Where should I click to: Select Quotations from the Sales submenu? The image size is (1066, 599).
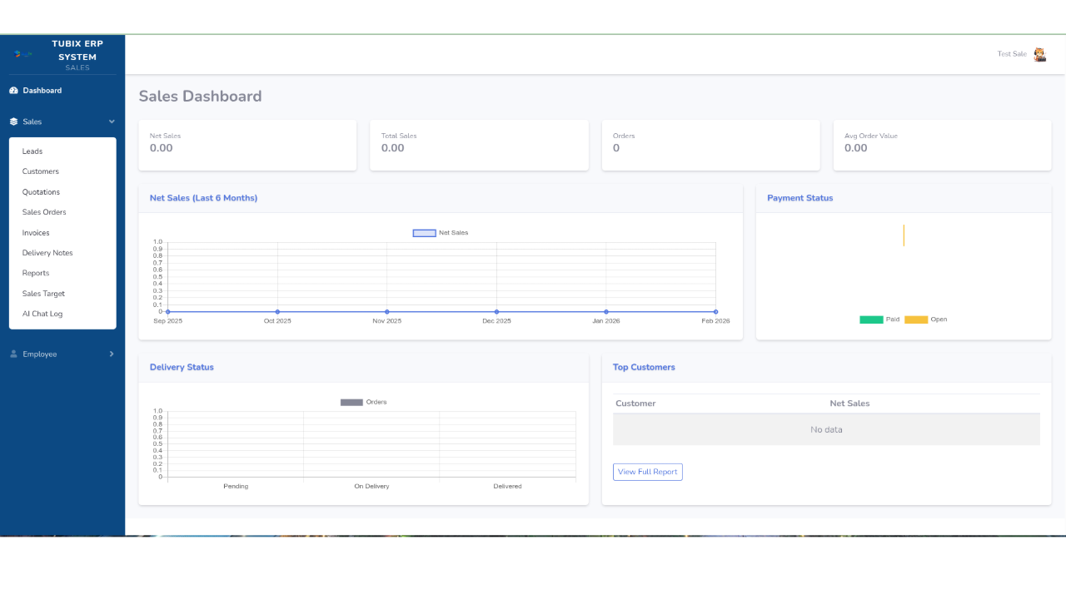(x=41, y=192)
